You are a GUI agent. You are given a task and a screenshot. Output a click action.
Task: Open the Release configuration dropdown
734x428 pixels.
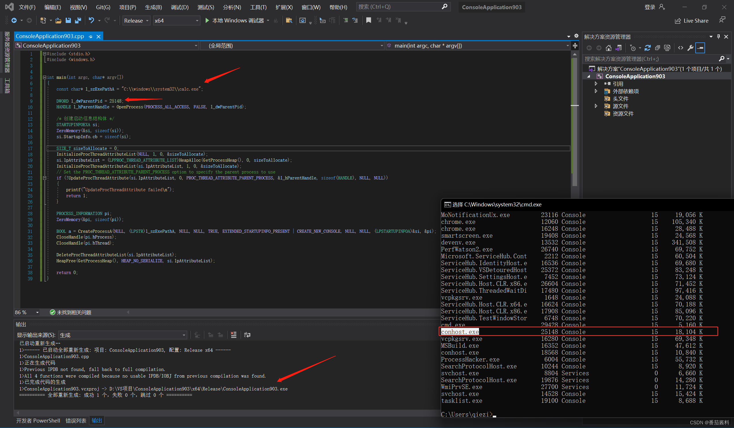pos(136,21)
